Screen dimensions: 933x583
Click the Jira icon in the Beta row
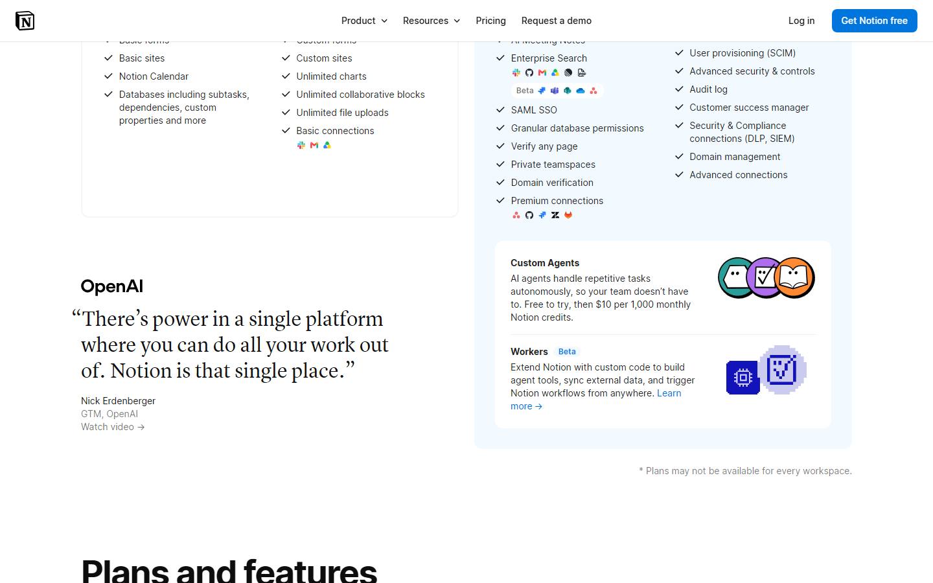tap(542, 91)
